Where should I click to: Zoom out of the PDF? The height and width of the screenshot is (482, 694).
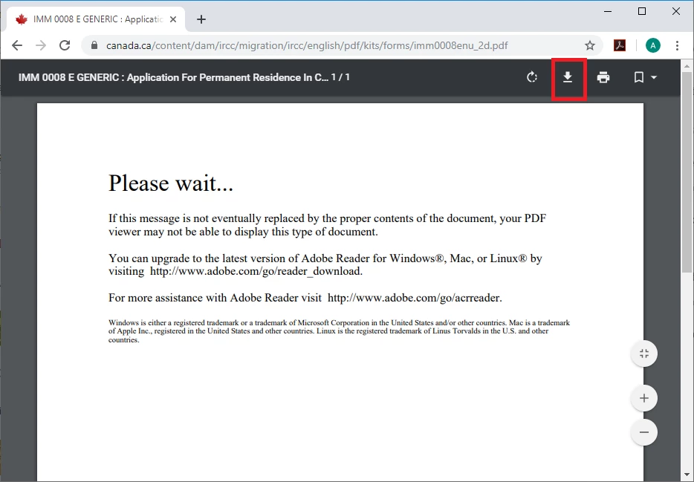644,432
